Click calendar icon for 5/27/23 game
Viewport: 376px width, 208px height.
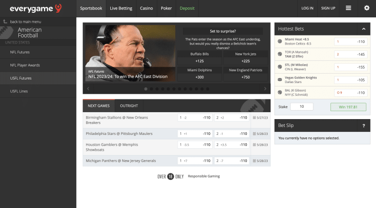tap(254, 118)
